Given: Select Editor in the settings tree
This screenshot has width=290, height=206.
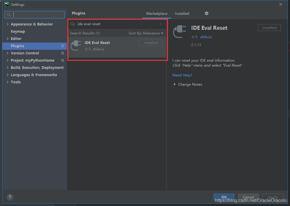Looking at the screenshot, I should click(16, 39).
